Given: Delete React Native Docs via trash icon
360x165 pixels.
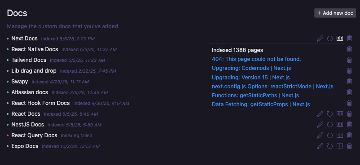Looking at the screenshot, I should [x=349, y=49].
